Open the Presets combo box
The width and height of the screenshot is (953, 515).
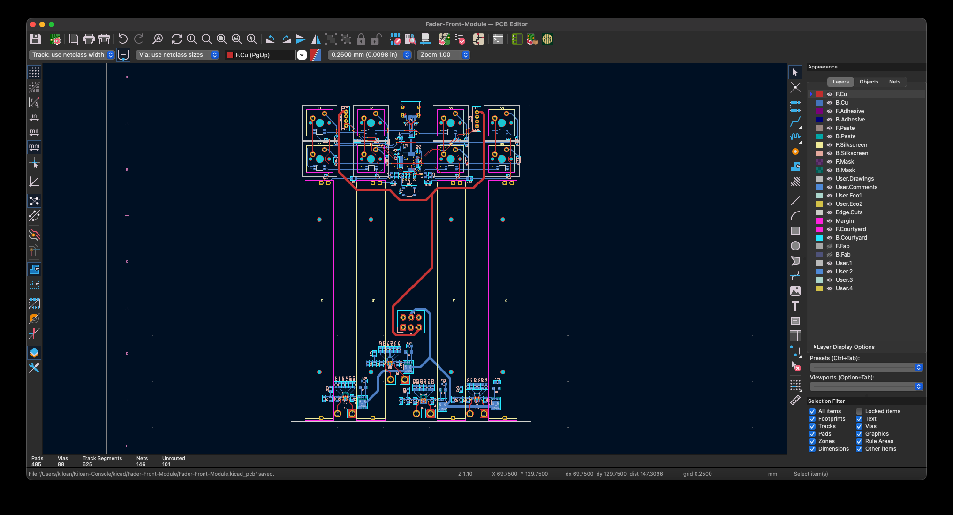866,367
